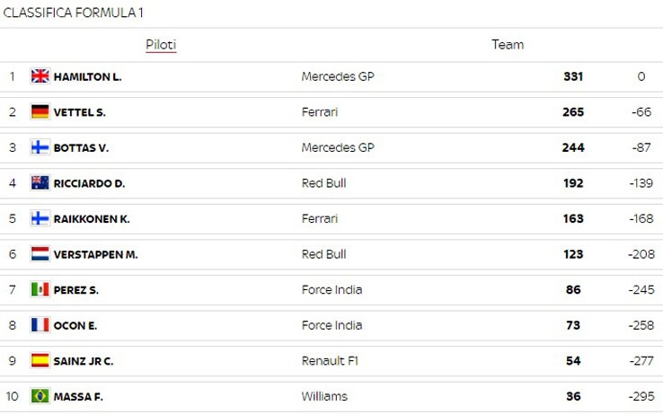The height and width of the screenshot is (415, 663).
Task: Click the Australian flag next to Ricciardo
Action: [40, 183]
